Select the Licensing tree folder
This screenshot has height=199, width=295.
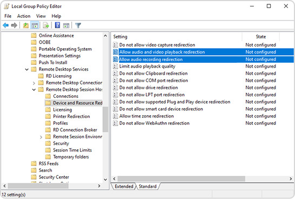pyautogui.click(x=62, y=110)
